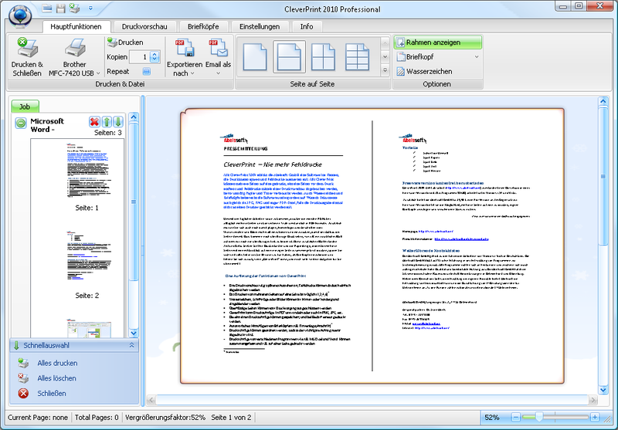Delete the Microsoft Word job with red X

[x=94, y=122]
